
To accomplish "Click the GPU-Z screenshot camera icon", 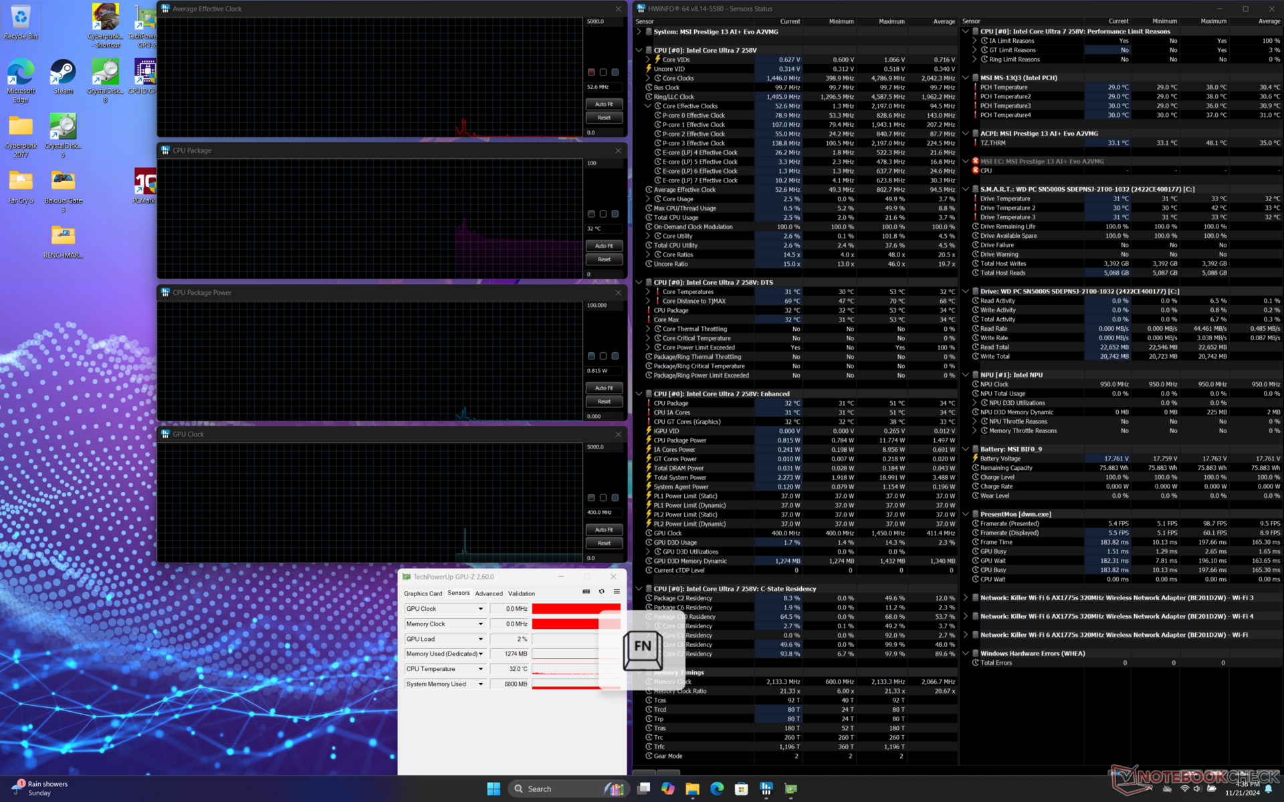I will pyautogui.click(x=586, y=591).
